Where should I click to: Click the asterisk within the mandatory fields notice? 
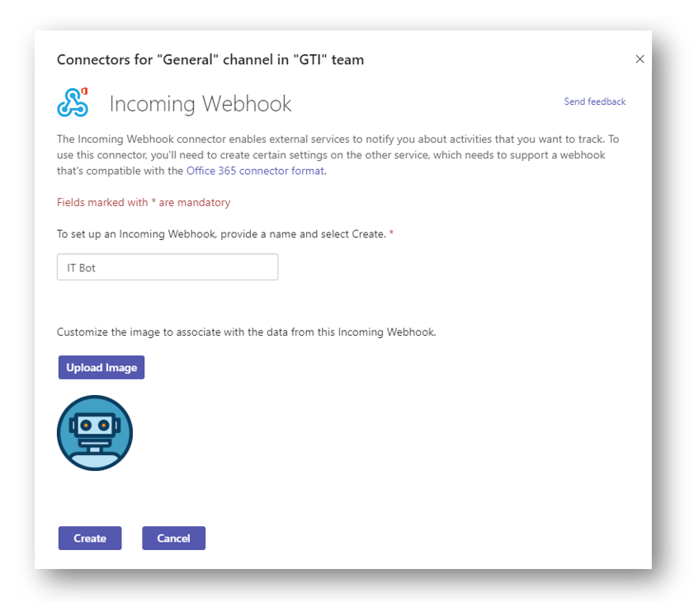[x=153, y=201]
